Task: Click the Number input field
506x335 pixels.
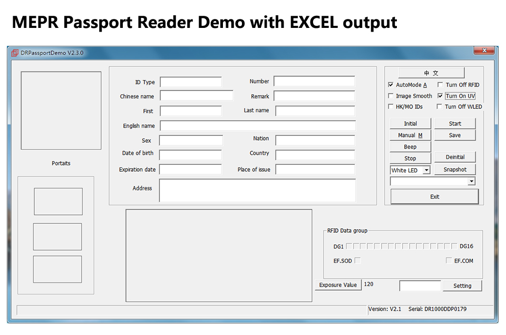Action: point(314,81)
